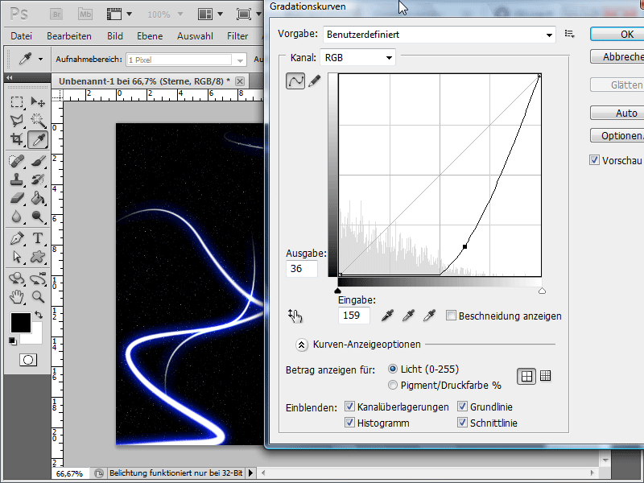Toggle Quick Mask mode
The width and height of the screenshot is (644, 483).
click(x=28, y=360)
